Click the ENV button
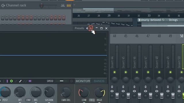This screenshot has width=184, height=103. pyautogui.click(x=28, y=100)
